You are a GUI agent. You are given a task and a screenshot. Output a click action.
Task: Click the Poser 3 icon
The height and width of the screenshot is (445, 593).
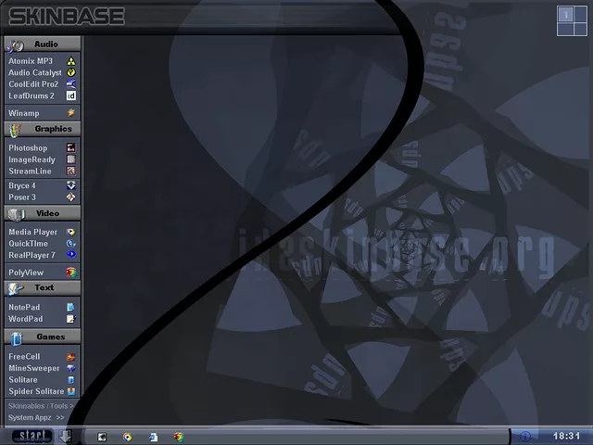pyautogui.click(x=71, y=197)
